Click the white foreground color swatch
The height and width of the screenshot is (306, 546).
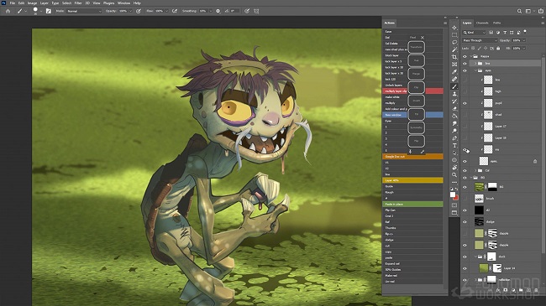(x=453, y=194)
